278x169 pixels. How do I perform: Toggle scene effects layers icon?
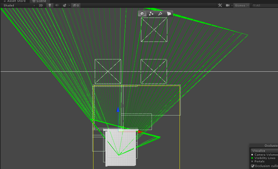click(65, 5)
